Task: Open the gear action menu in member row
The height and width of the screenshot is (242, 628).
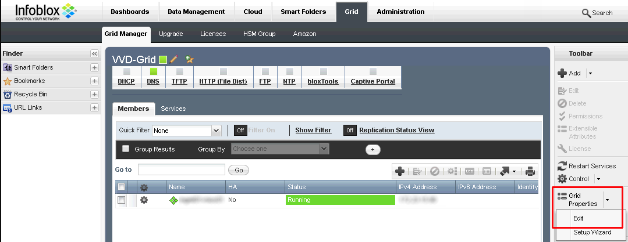Action: 144,200
